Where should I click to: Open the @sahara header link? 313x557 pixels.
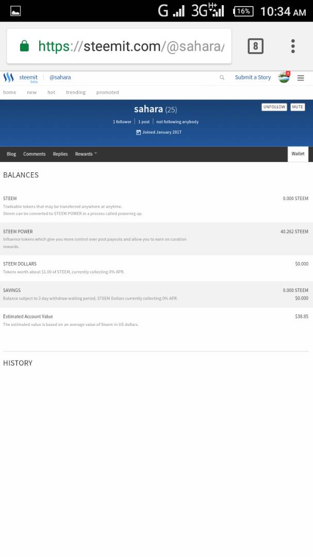pos(60,77)
